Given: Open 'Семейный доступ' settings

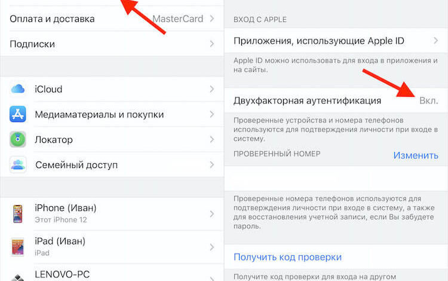Looking at the screenshot, I should coord(76,164).
